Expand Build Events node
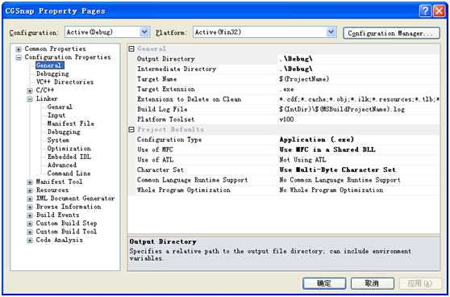Image resolution: width=450 pixels, height=297 pixels. point(30,215)
